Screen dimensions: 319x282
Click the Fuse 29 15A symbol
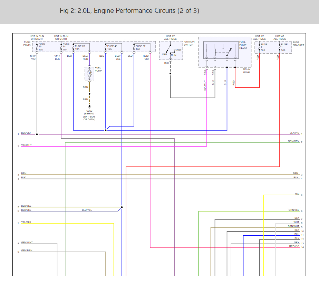click(37, 47)
